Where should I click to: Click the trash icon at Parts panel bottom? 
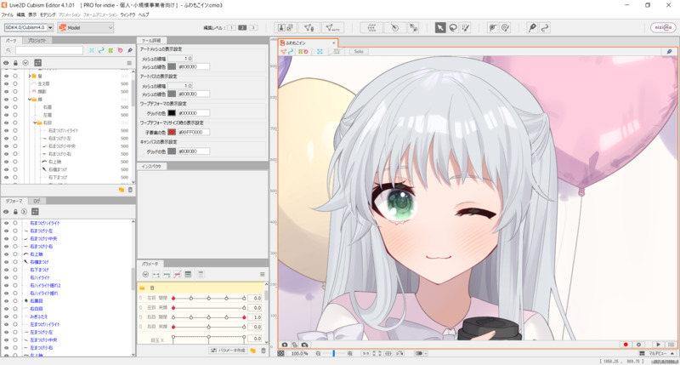tap(130, 190)
